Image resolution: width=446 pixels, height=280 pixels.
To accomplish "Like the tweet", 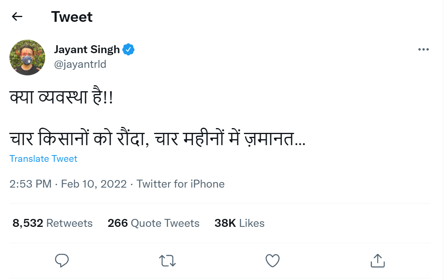I will (x=272, y=261).
